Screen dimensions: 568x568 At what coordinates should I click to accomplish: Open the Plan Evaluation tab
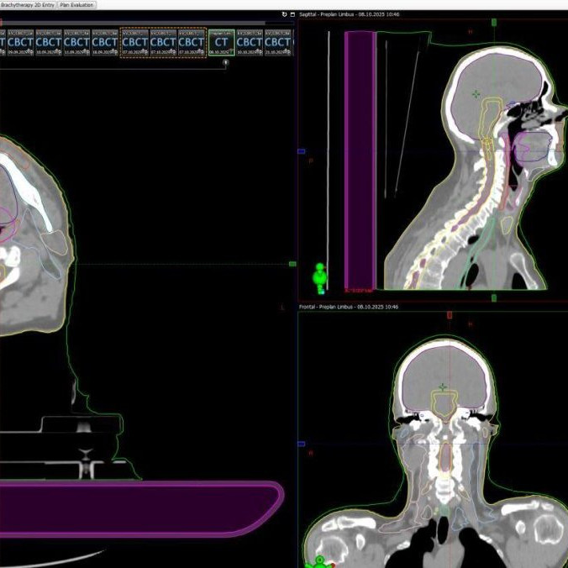click(x=76, y=5)
